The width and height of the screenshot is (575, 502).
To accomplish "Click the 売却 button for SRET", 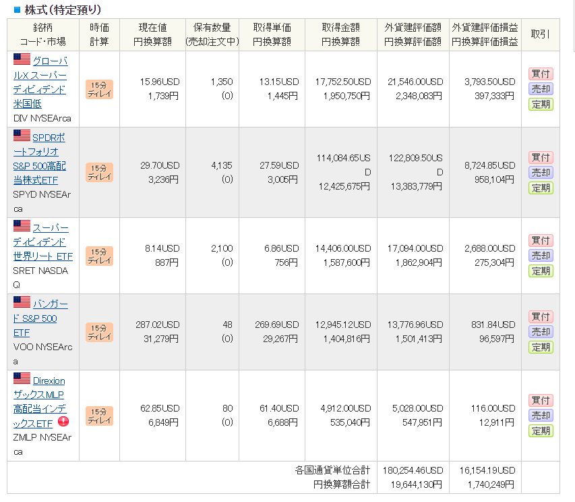I will [541, 256].
